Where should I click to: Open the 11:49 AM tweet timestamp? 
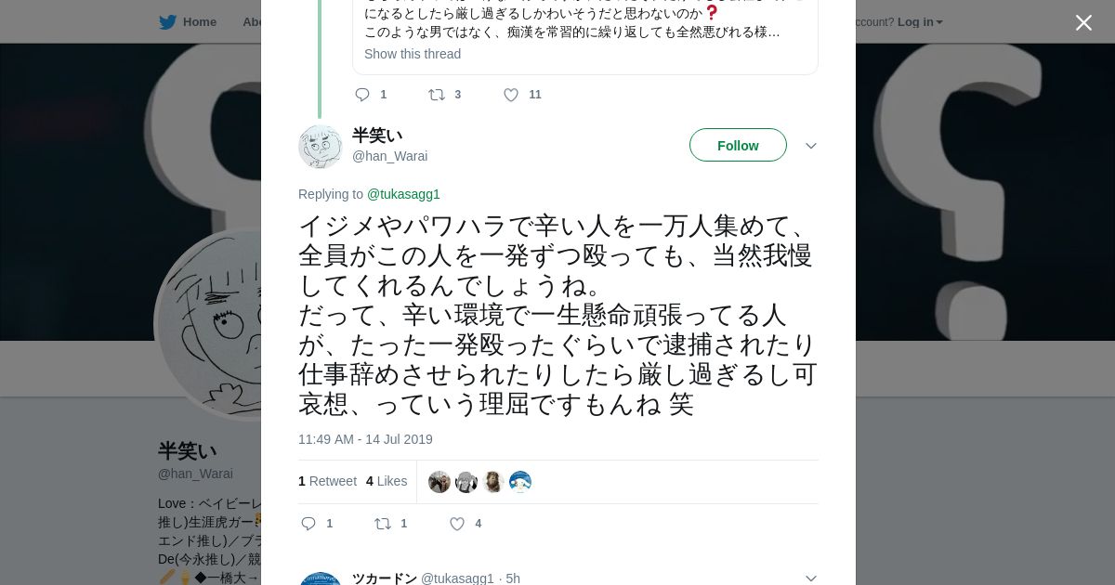365,439
